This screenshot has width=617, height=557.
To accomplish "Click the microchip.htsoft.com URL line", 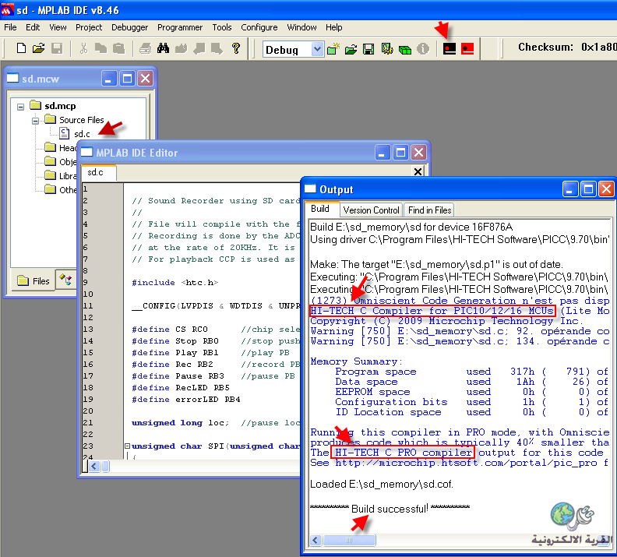I will tap(459, 463).
